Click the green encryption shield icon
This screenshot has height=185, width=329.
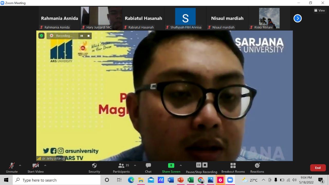pyautogui.click(x=41, y=36)
